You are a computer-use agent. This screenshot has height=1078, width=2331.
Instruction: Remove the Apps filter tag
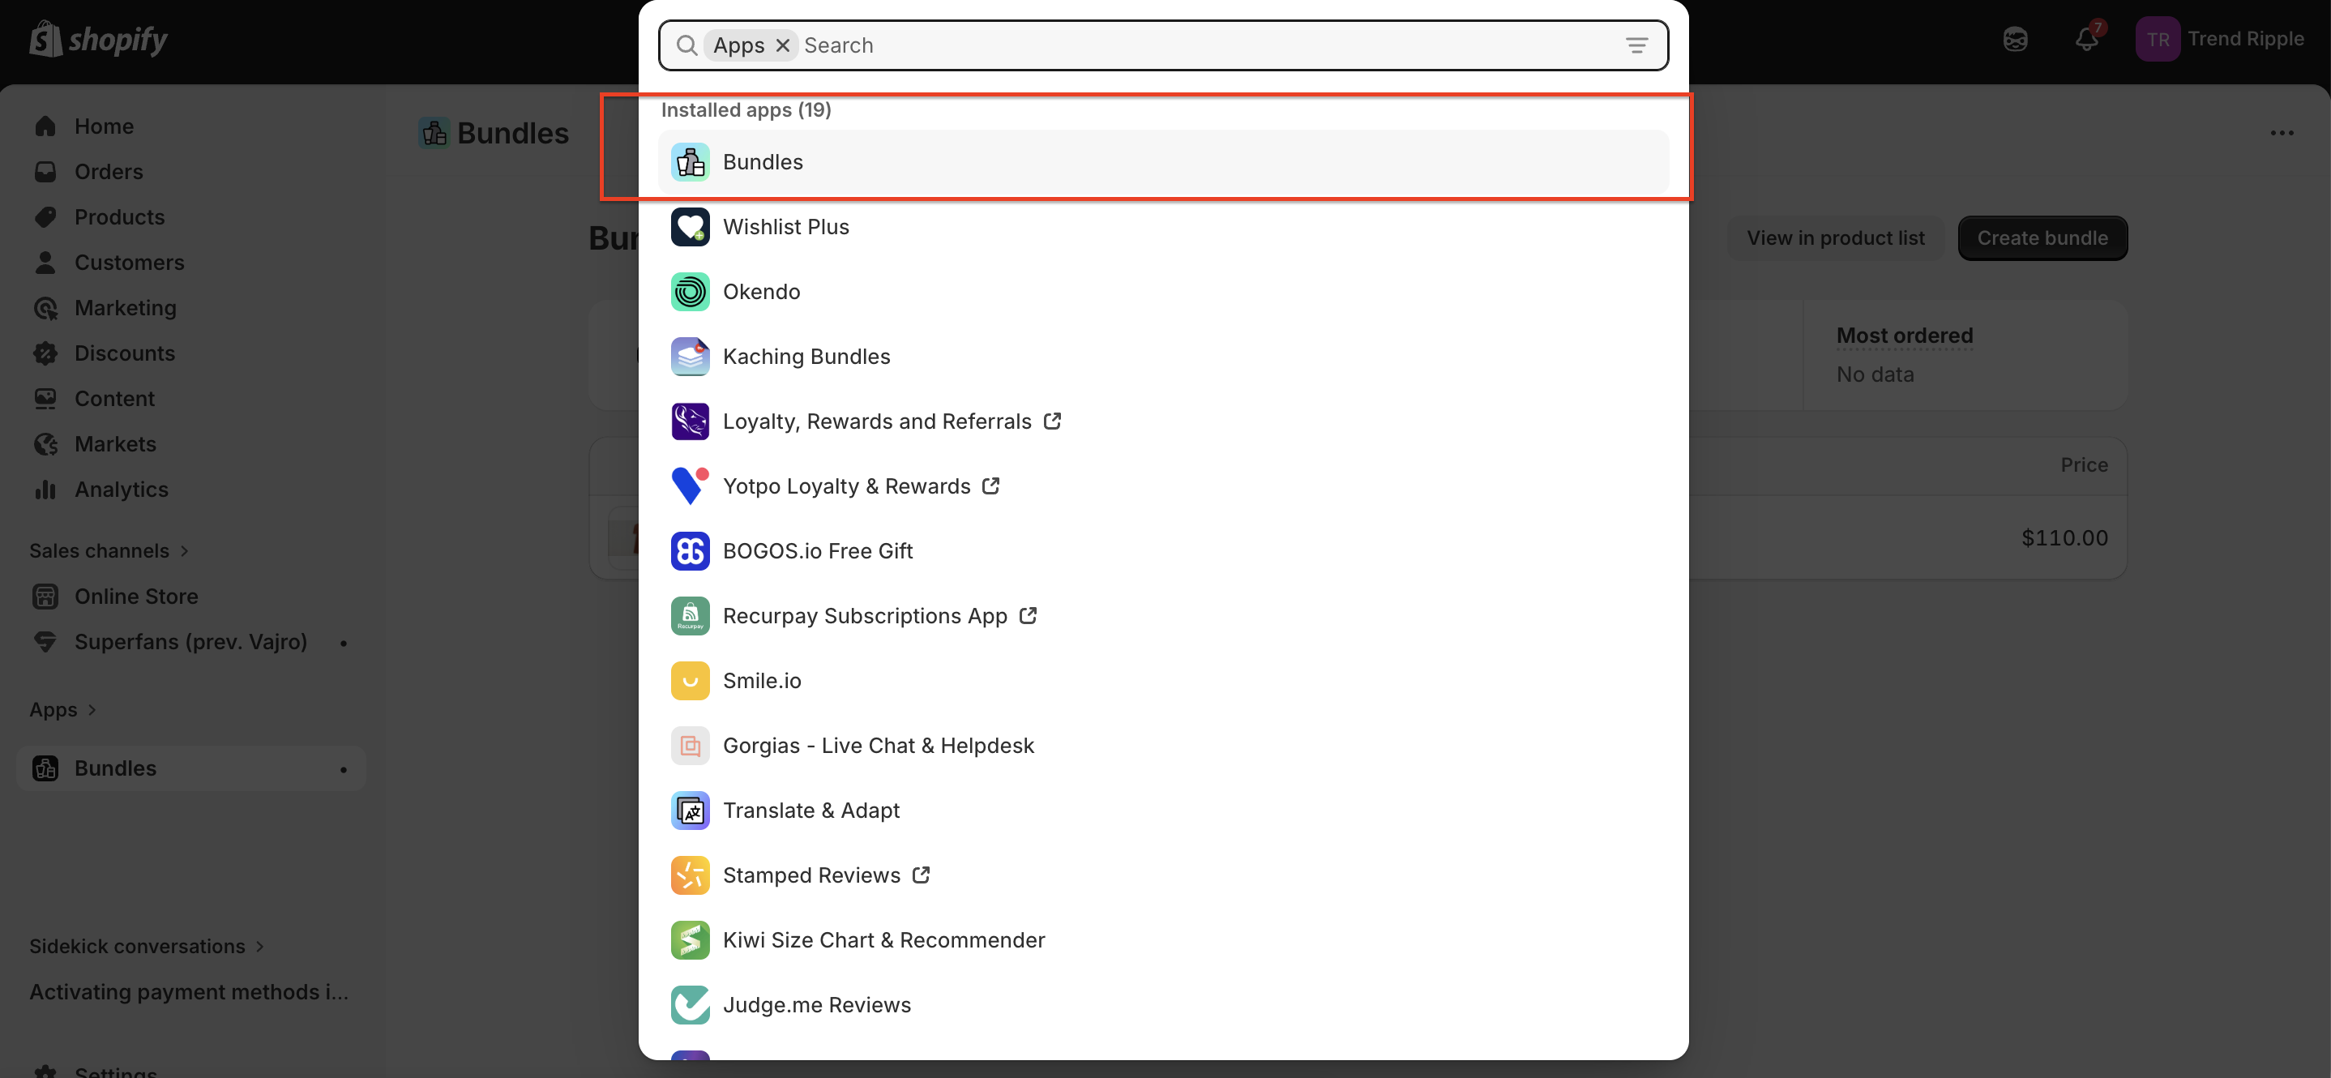click(x=783, y=45)
